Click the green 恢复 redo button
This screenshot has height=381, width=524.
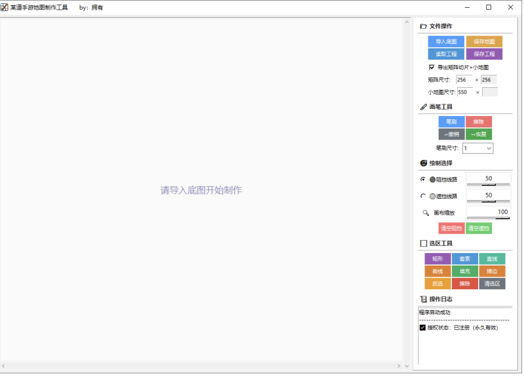point(479,134)
